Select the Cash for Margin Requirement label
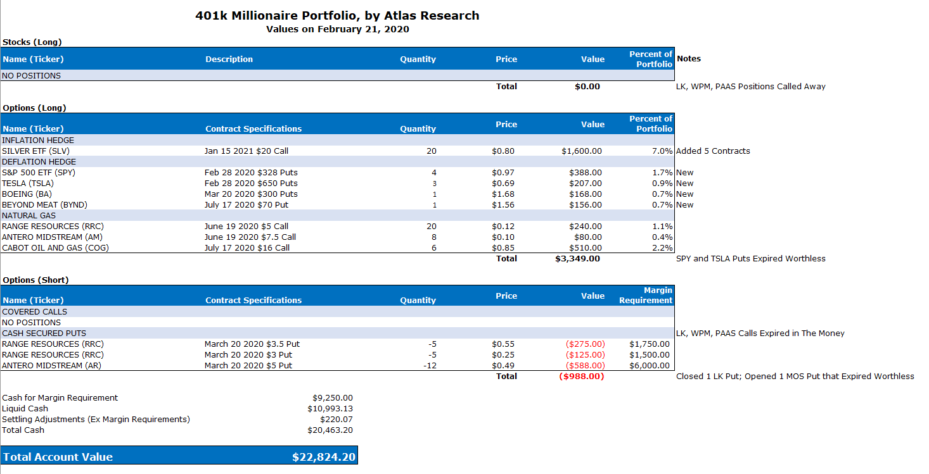929x474 pixels. pos(60,398)
